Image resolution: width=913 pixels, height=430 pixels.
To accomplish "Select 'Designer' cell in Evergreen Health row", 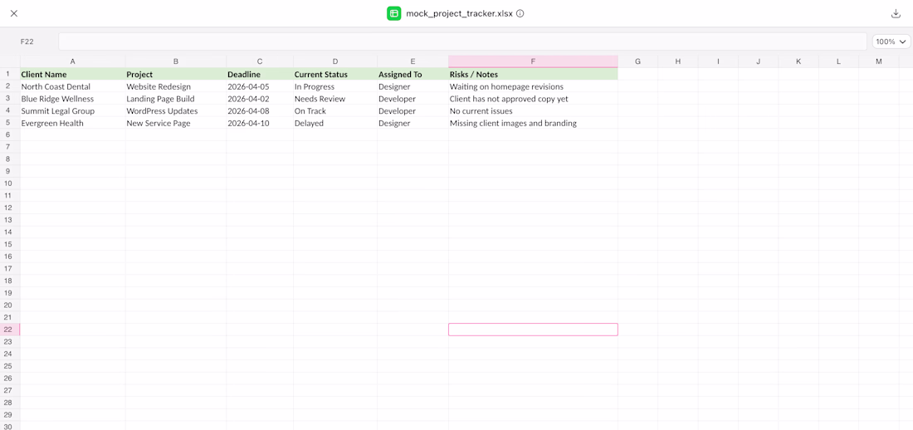I will tap(413, 123).
